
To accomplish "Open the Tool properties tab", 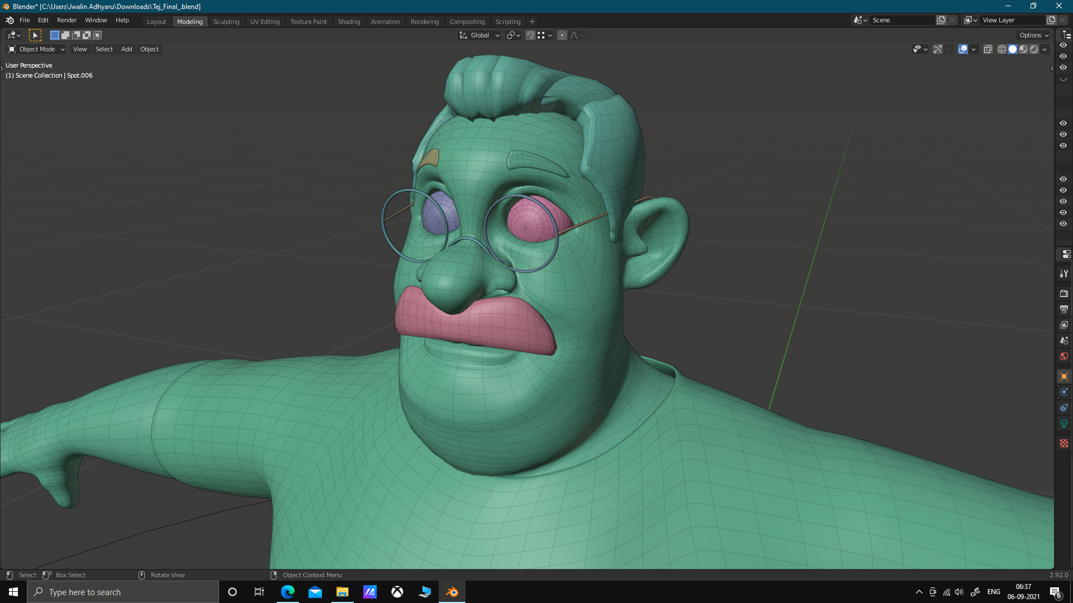I will (1064, 274).
